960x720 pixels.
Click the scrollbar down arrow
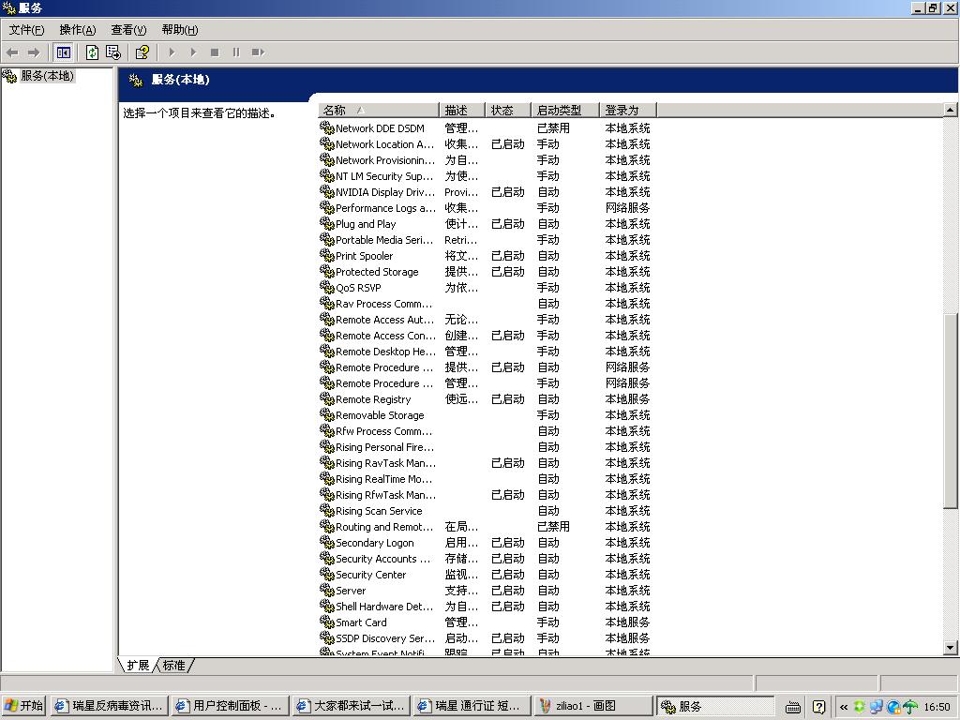click(951, 647)
